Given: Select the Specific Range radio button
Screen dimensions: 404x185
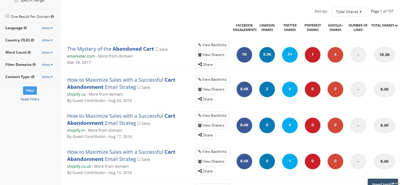Looking at the screenshot, I should pyautogui.click(x=16, y=1).
